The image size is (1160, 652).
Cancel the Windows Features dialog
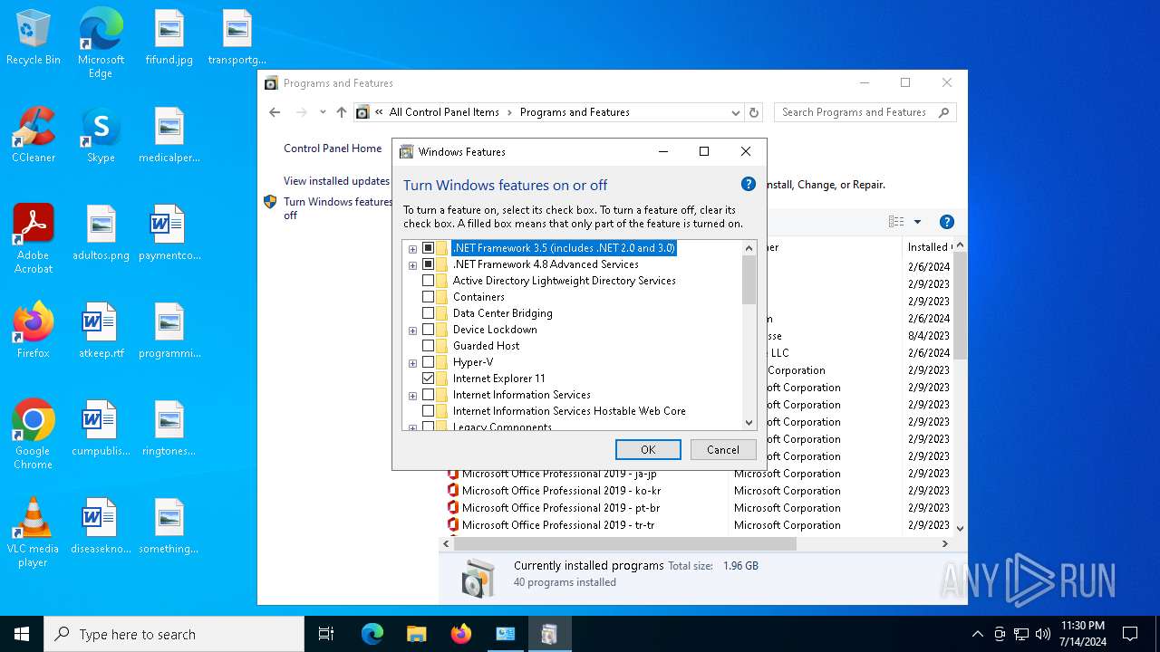coord(722,449)
